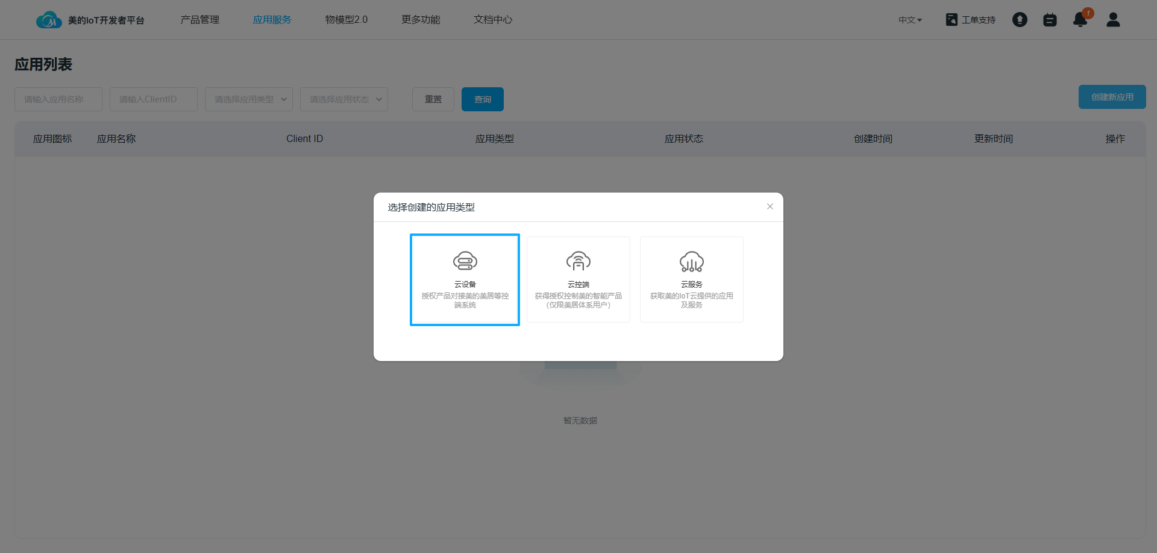This screenshot has height=553, width=1157.
Task: Open the notification bell in header
Action: 1080,20
